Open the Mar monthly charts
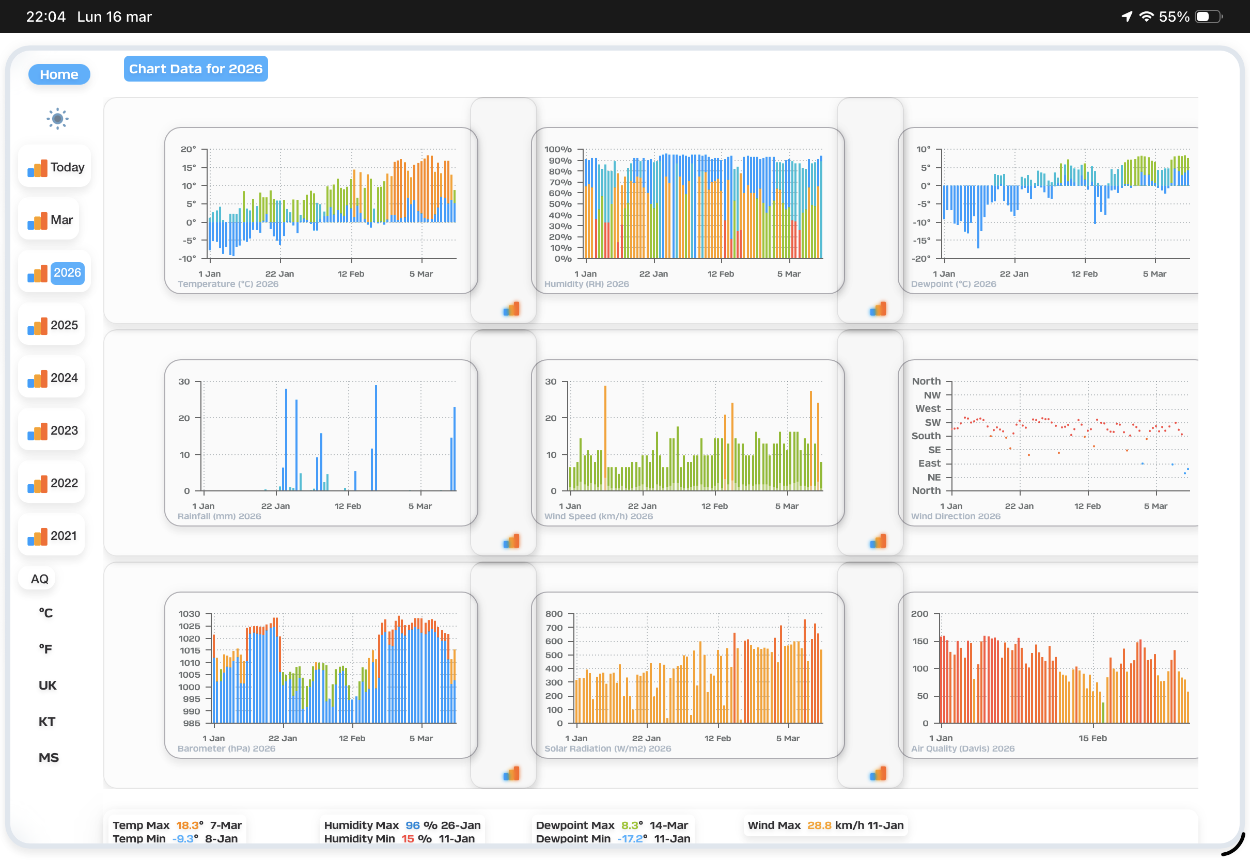The image size is (1250, 861). pos(50,220)
